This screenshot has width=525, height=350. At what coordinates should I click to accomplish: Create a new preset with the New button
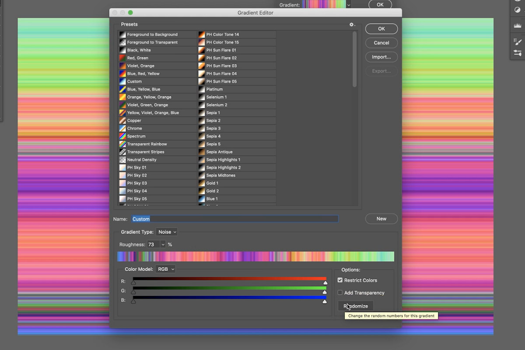click(x=381, y=219)
